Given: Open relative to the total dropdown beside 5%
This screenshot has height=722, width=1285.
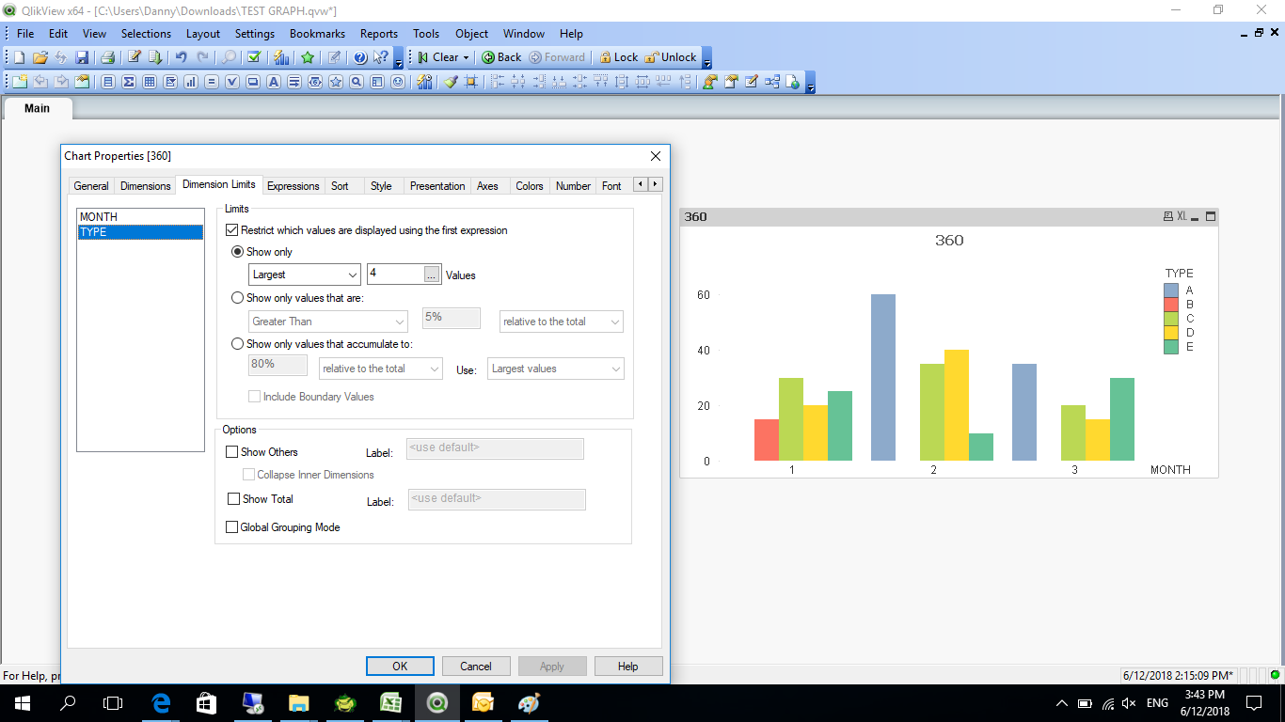Looking at the screenshot, I should tap(562, 322).
